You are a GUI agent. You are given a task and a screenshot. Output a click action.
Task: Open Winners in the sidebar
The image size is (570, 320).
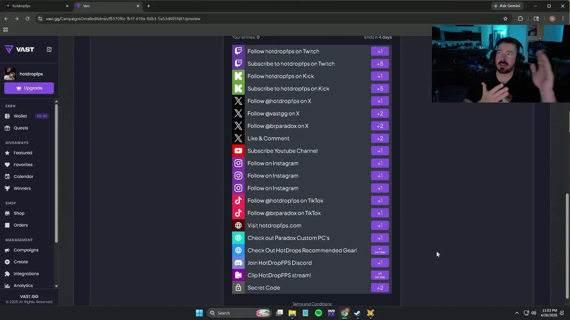click(22, 188)
